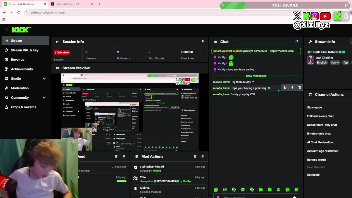The height and width of the screenshot is (198, 352).
Task: Open the Stream sidebar item
Action: [x=25, y=41]
